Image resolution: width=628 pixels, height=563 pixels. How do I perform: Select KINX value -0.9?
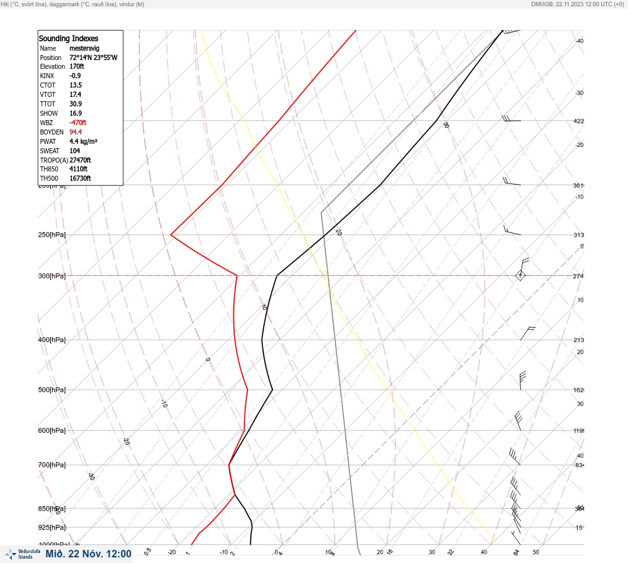75,76
